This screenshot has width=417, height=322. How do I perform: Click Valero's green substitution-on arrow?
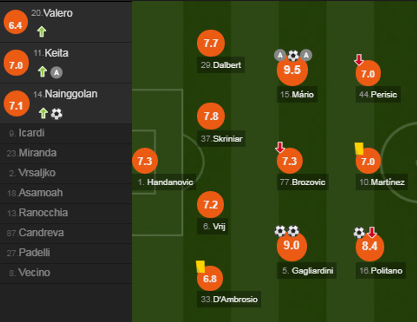[x=41, y=32]
